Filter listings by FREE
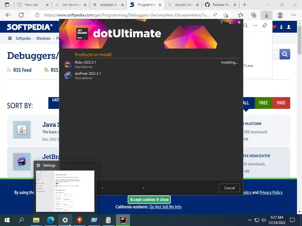This screenshot has width=302, height=226. pos(263,103)
